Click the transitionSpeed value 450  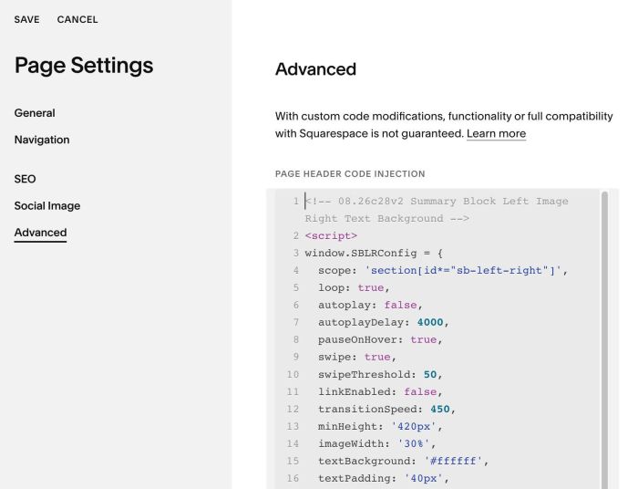[440, 409]
